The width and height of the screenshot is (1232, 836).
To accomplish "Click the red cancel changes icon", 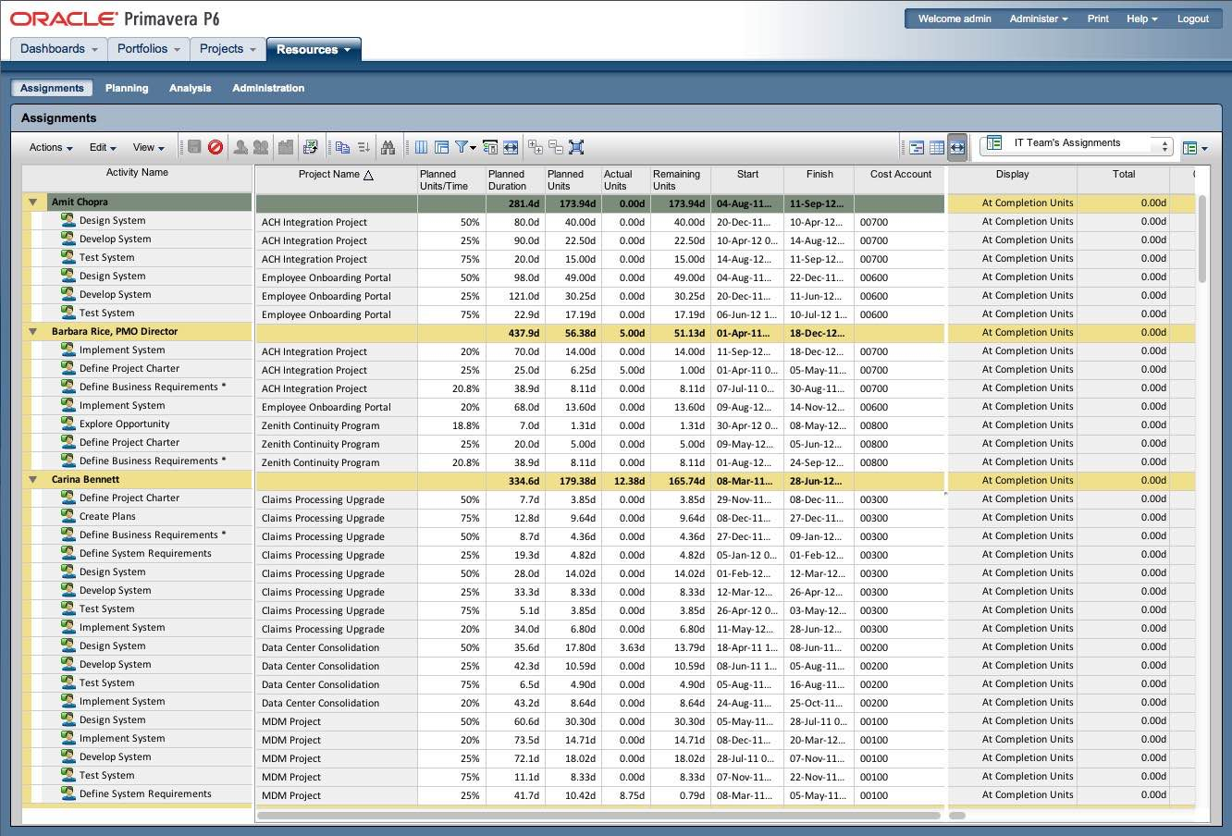I will pos(216,147).
